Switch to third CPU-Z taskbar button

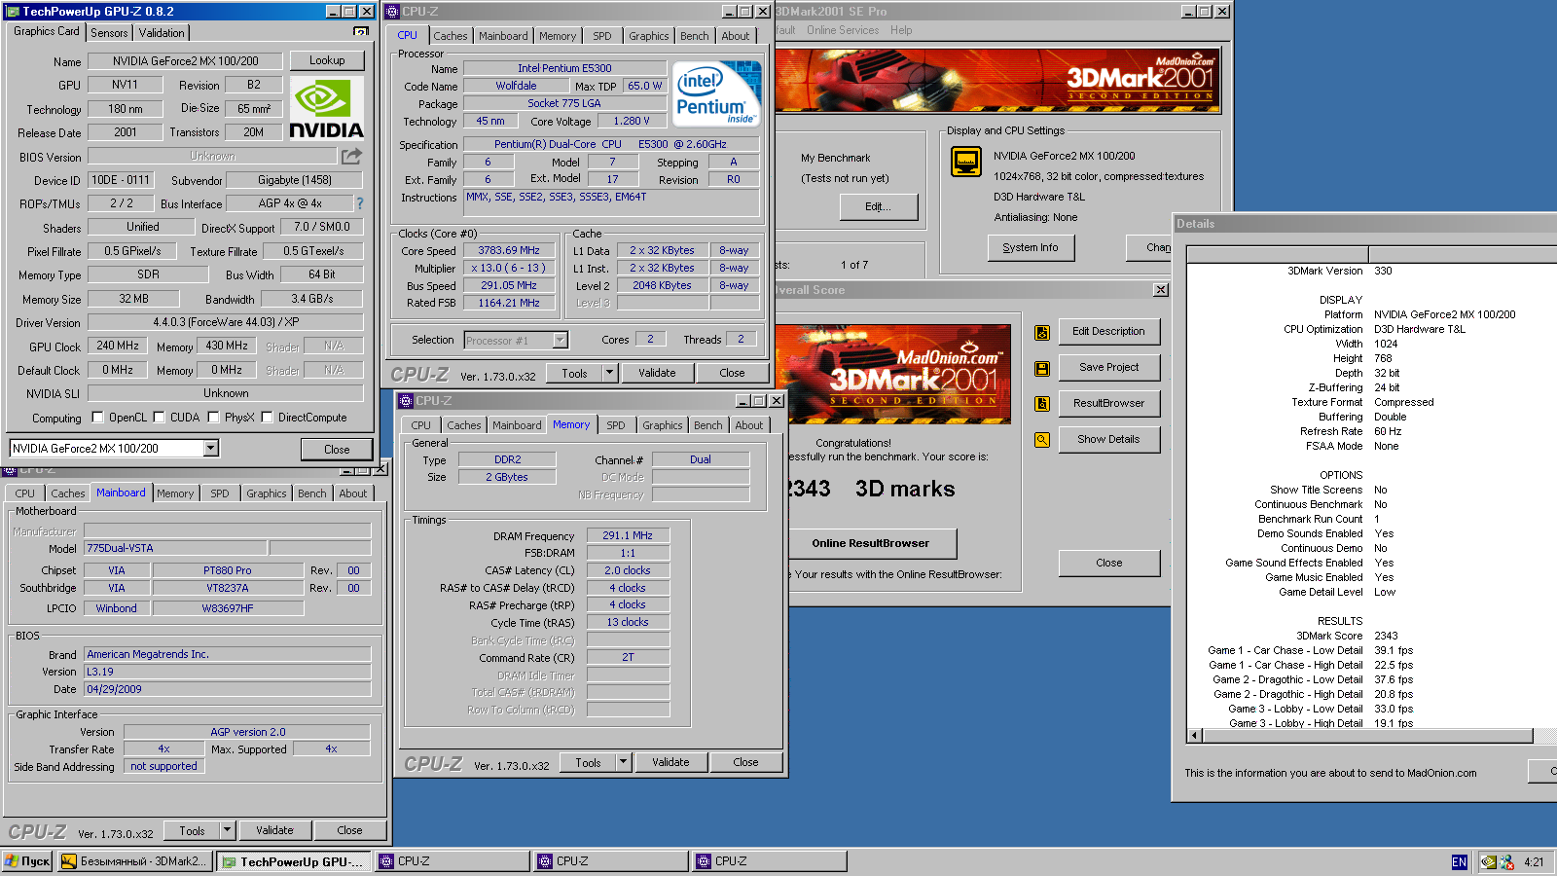tap(769, 861)
